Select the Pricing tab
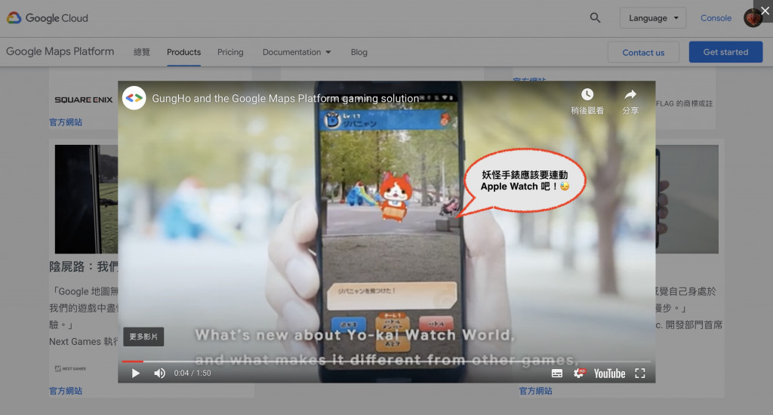 pyautogui.click(x=230, y=52)
